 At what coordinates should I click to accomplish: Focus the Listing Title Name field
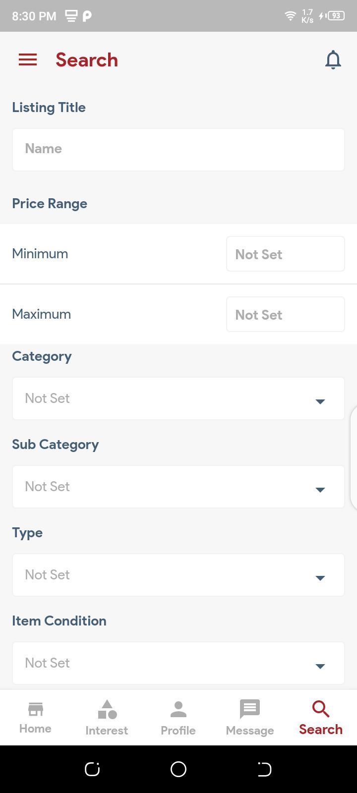click(x=178, y=150)
